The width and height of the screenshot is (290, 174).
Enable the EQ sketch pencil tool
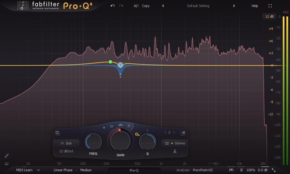[7, 155]
